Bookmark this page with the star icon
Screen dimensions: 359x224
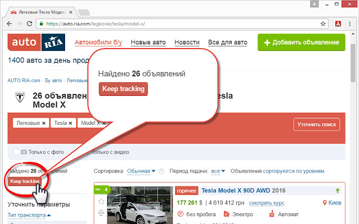point(323,24)
